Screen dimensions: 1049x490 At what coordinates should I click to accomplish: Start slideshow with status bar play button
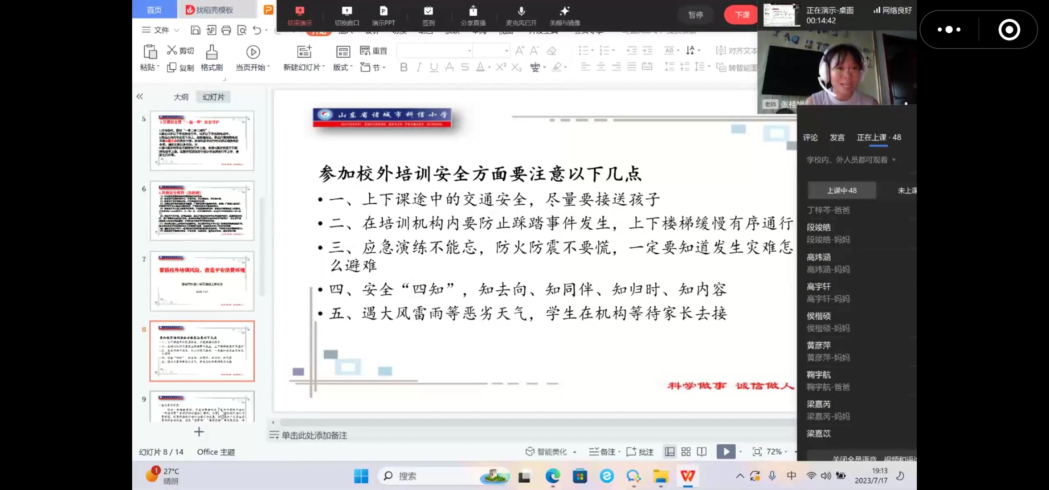(726, 452)
